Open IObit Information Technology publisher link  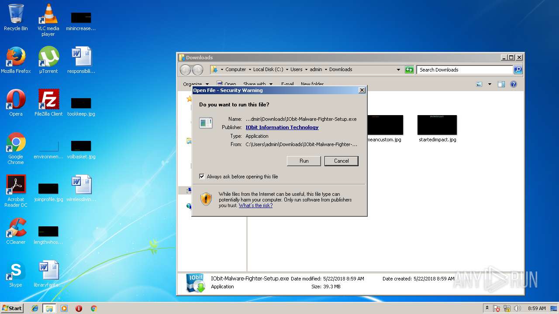pyautogui.click(x=282, y=127)
